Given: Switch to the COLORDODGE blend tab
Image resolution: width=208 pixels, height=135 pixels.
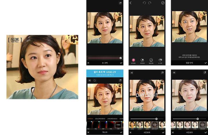Looking at the screenshot, I should 100,119.
